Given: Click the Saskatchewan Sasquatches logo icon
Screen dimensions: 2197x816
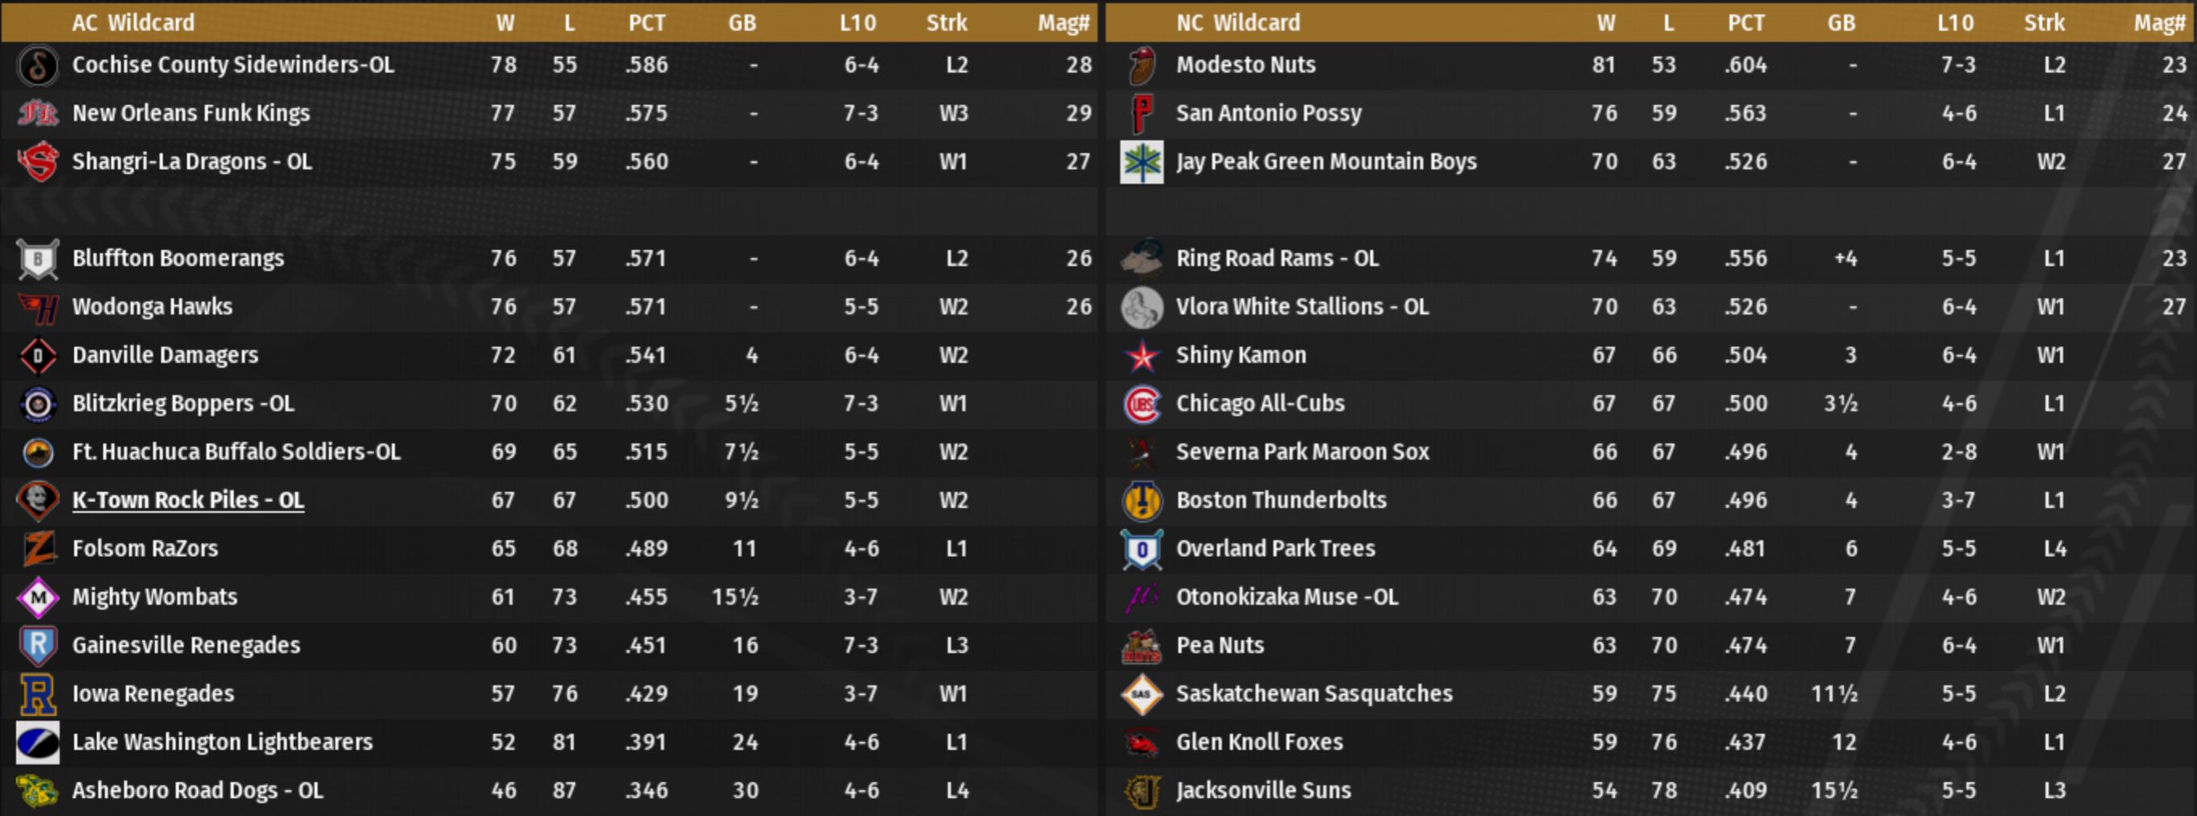Looking at the screenshot, I should point(1142,694).
